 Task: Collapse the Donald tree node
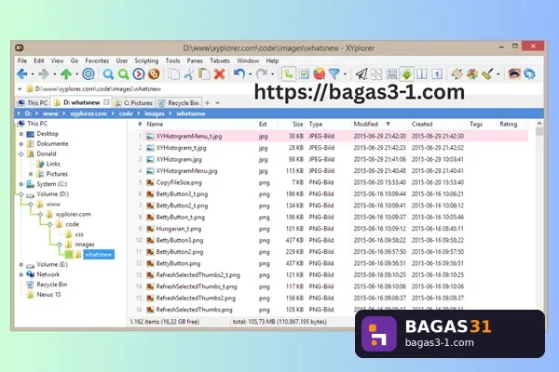[21, 154]
